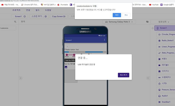Open the 채널 대시보드 YouTube bookmark
This screenshot has width=175, height=106.
[x=10, y=5]
